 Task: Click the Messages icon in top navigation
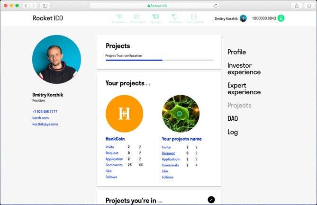(155, 17)
